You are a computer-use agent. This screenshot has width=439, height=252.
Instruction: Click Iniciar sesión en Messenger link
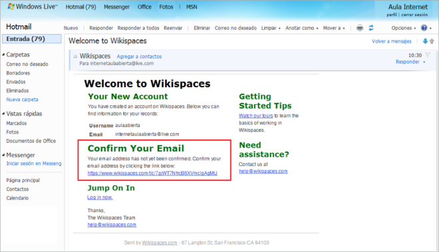point(34,164)
